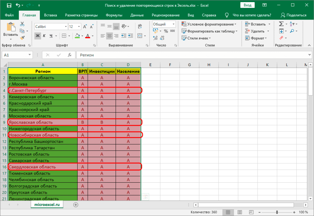Toggle bold formatting Ж
The image size is (314, 216).
(x=38, y=36)
